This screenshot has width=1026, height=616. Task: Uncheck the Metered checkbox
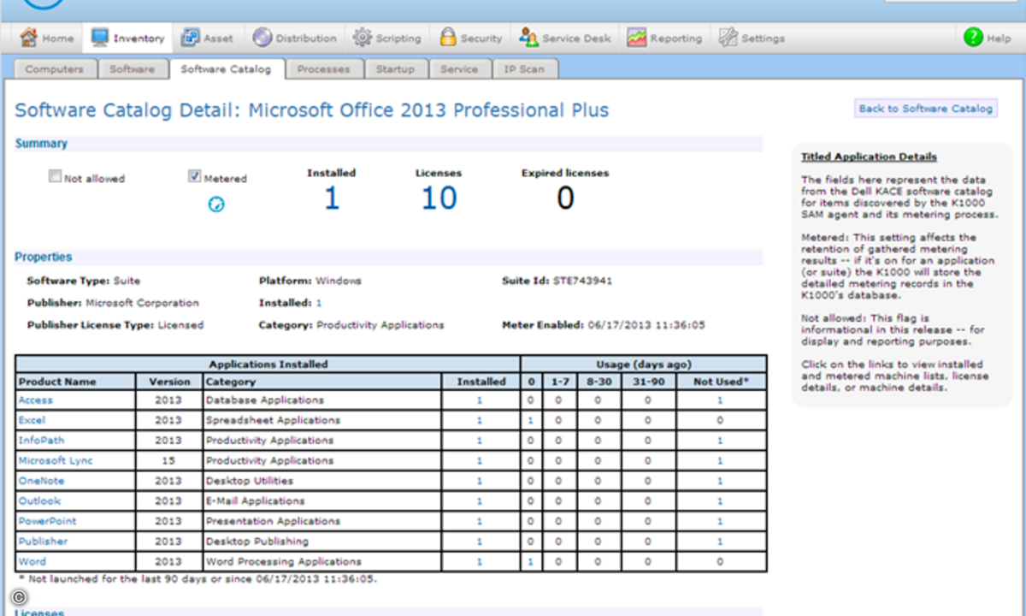tap(194, 177)
